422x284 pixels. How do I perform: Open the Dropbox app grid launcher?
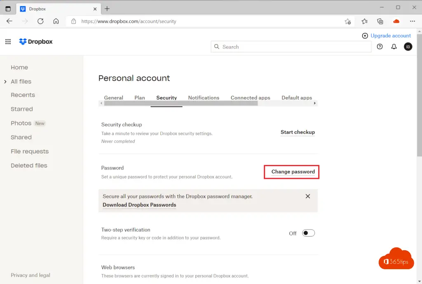click(x=8, y=42)
